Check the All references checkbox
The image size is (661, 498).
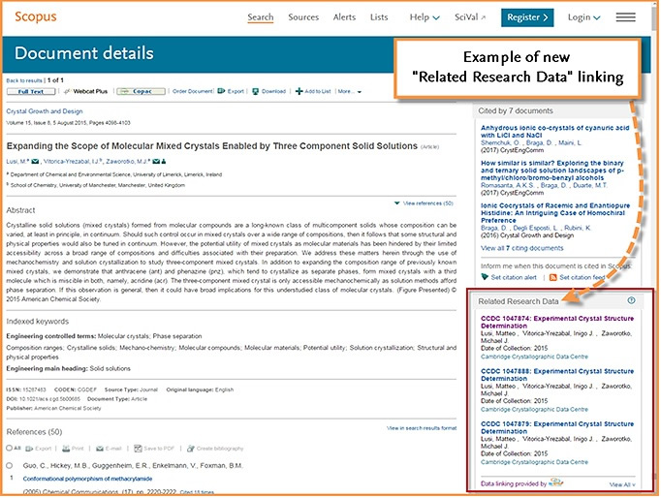[11, 449]
